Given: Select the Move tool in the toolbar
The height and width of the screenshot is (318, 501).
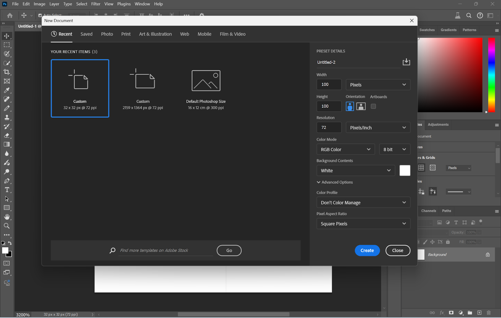Looking at the screenshot, I should click(7, 36).
